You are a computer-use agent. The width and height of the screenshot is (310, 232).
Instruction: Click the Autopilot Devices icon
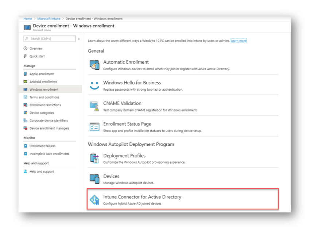pyautogui.click(x=94, y=179)
